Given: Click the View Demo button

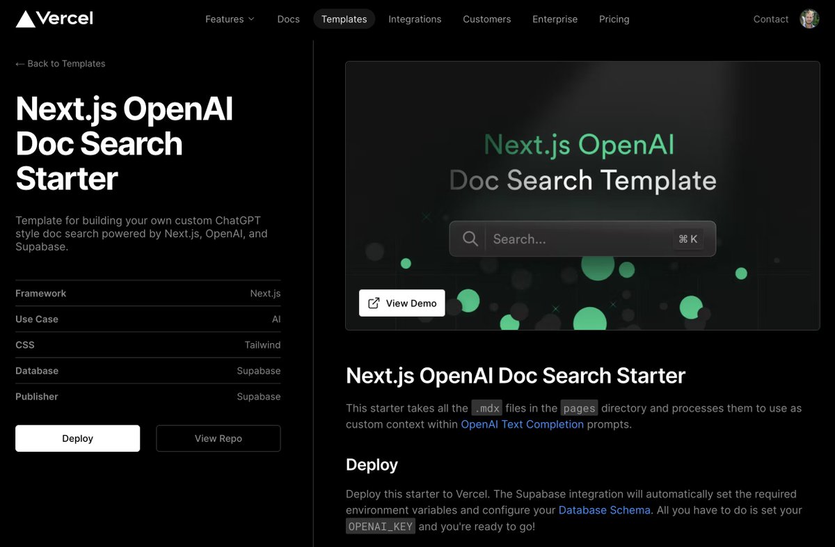Looking at the screenshot, I should tap(401, 303).
